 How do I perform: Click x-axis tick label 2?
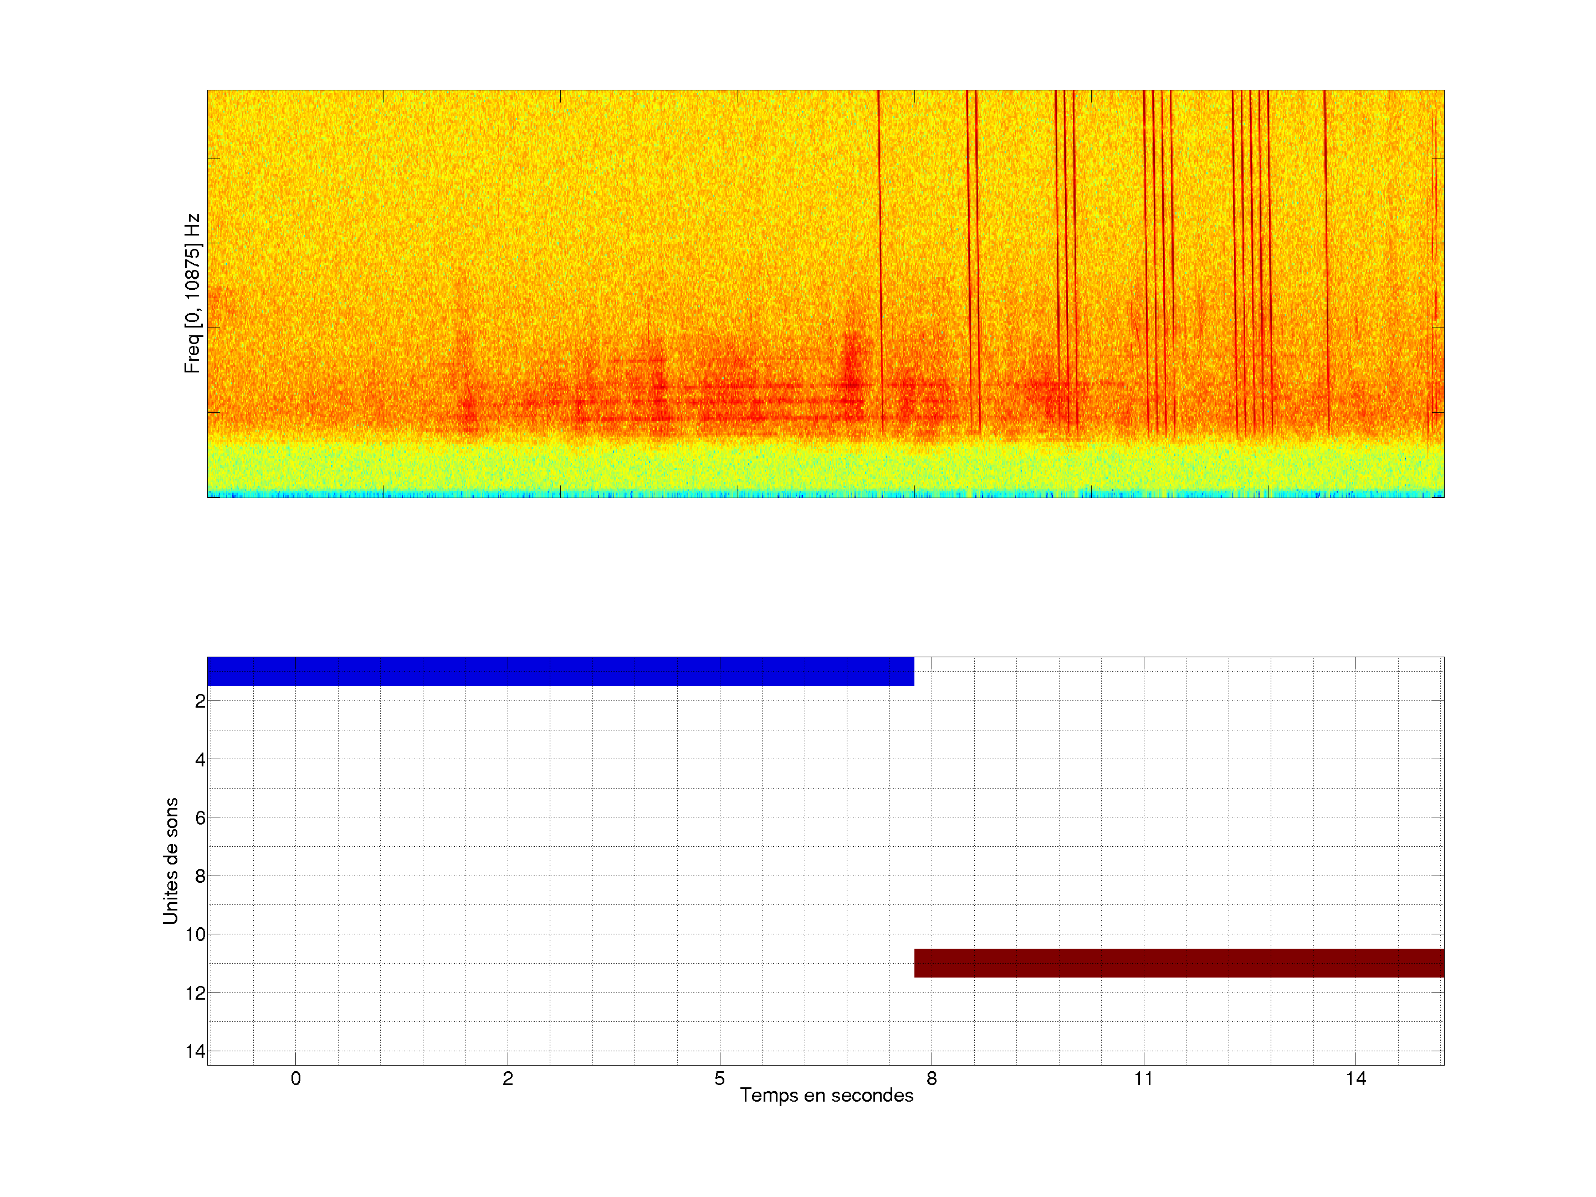pyautogui.click(x=508, y=1078)
